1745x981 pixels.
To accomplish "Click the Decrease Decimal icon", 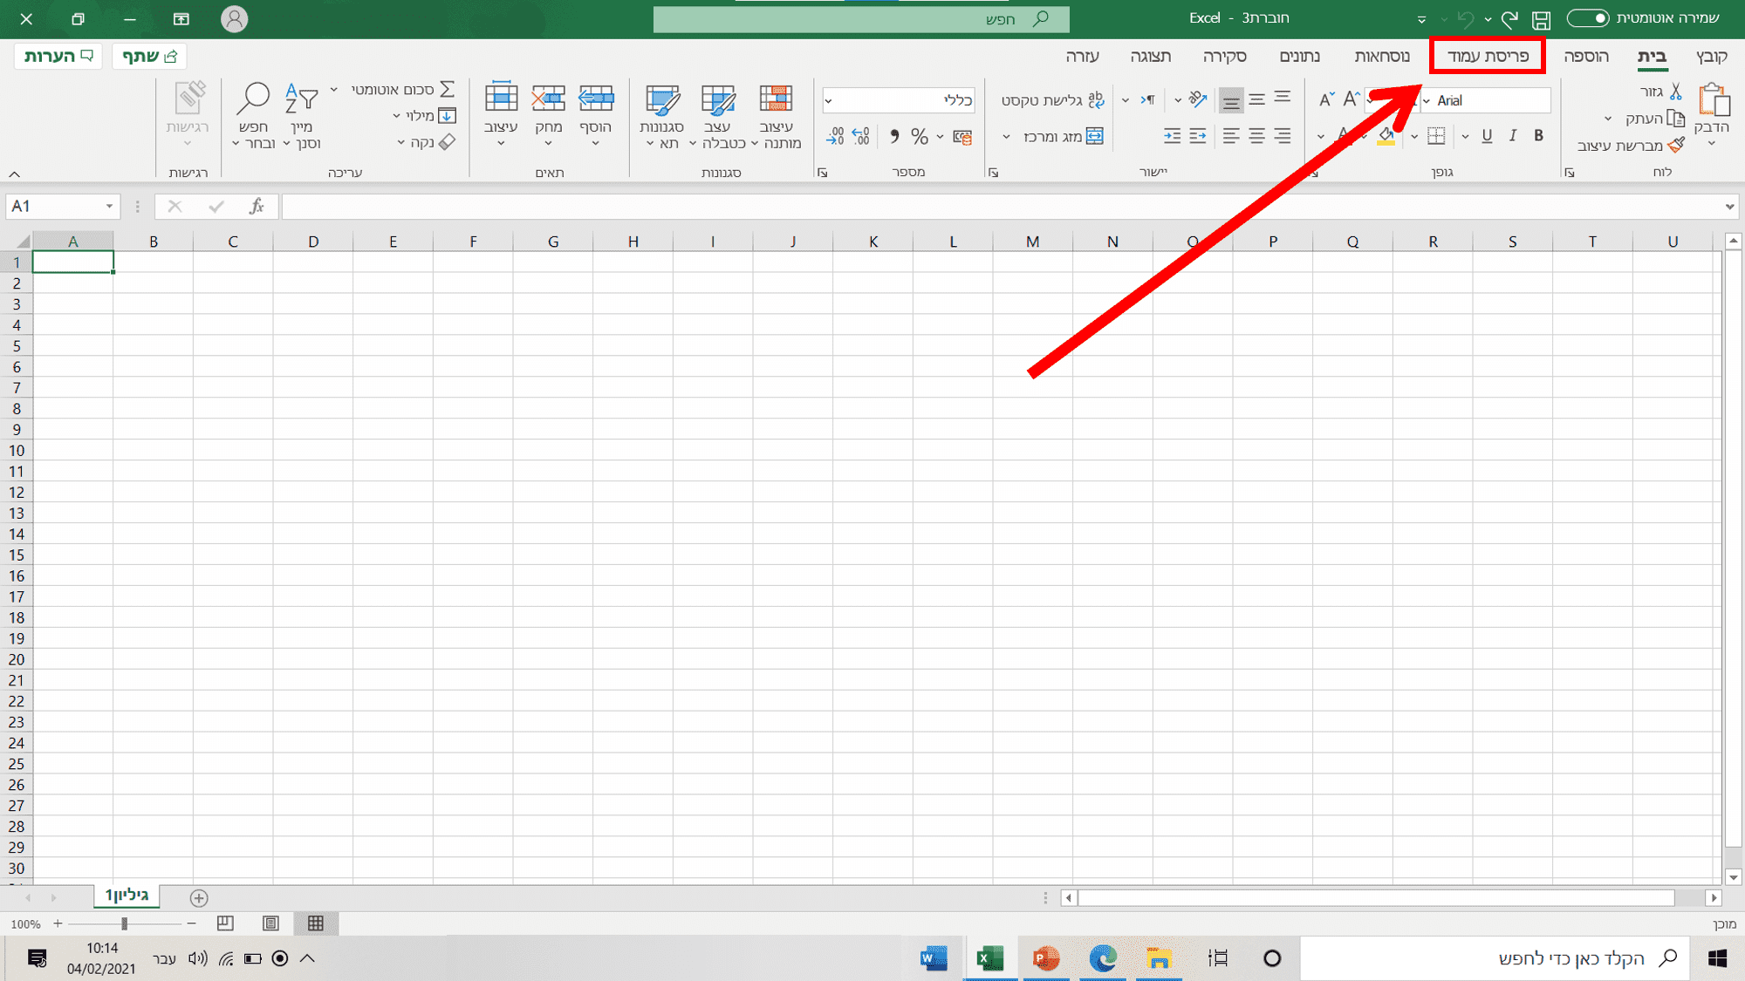I will 835,136.
